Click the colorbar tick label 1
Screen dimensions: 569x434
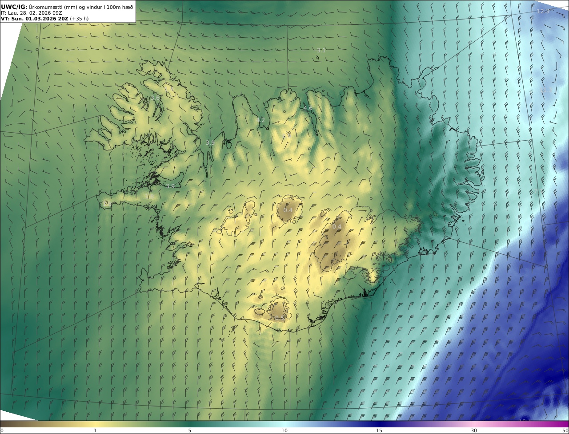pos(95,430)
